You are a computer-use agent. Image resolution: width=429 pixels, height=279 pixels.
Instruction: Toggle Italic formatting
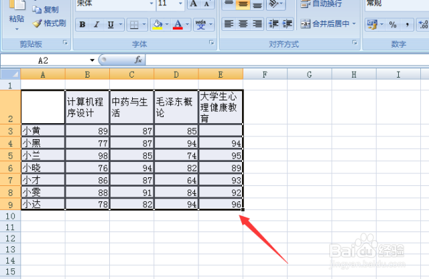coord(97,25)
